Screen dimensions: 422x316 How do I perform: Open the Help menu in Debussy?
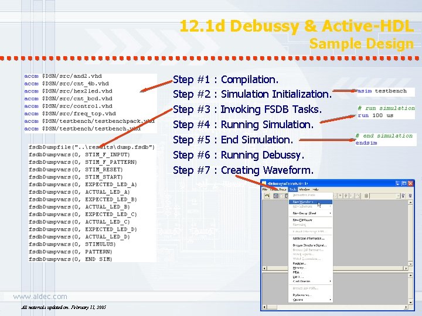click(x=315, y=190)
